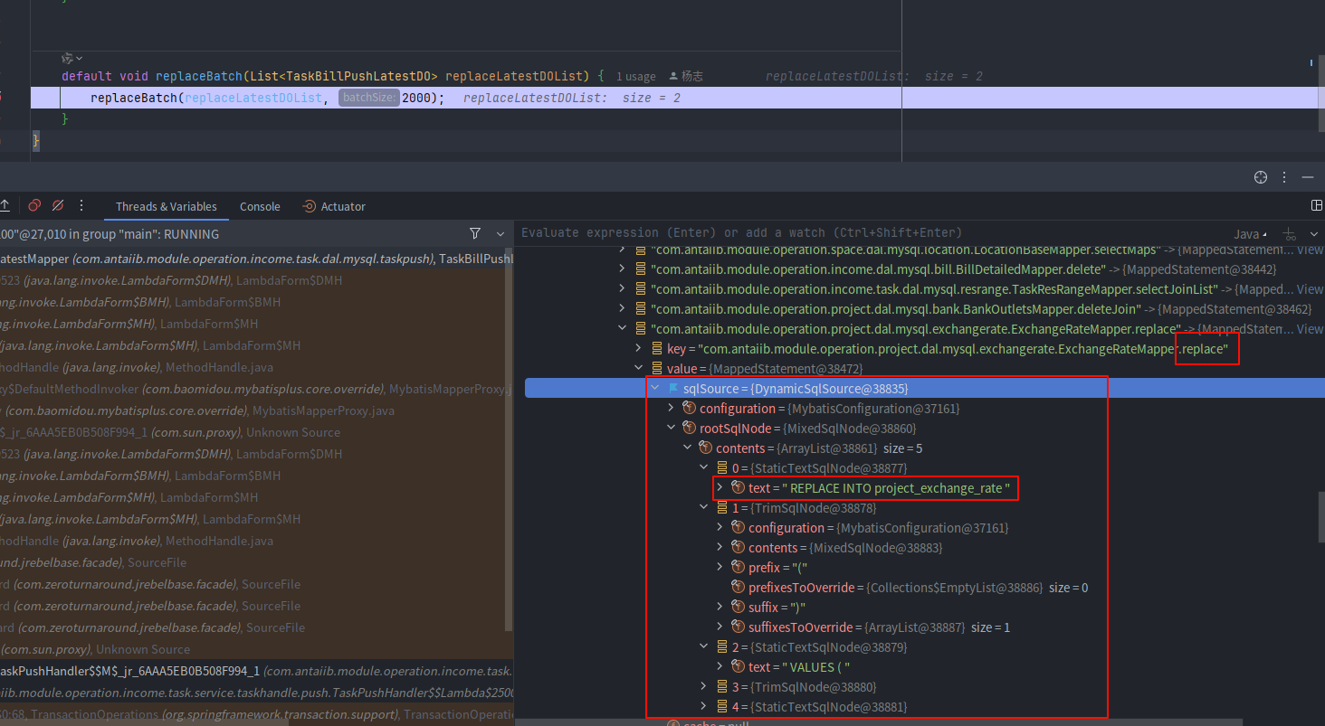Switch to the Console tab
This screenshot has height=726, width=1325.
point(260,206)
